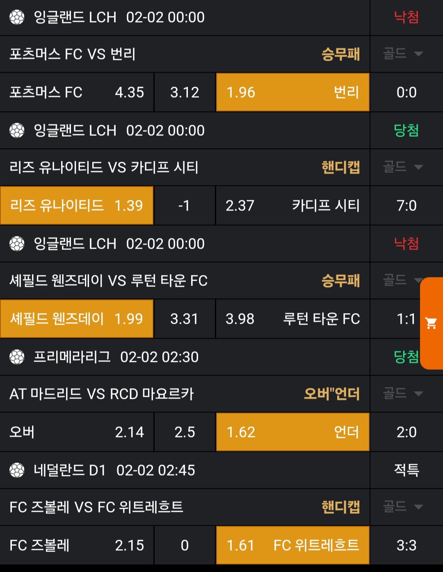The height and width of the screenshot is (572, 443).
Task: Expand 골드 dropdown for 리즈 유나이티드 match
Action: pos(403,167)
